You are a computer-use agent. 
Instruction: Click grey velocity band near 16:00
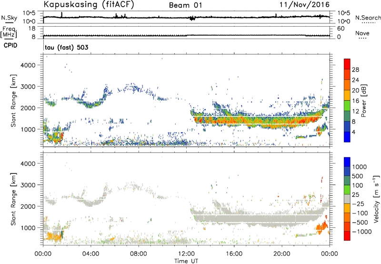tap(234, 219)
